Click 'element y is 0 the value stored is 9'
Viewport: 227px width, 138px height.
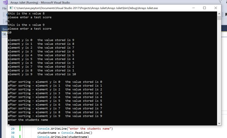41,40
